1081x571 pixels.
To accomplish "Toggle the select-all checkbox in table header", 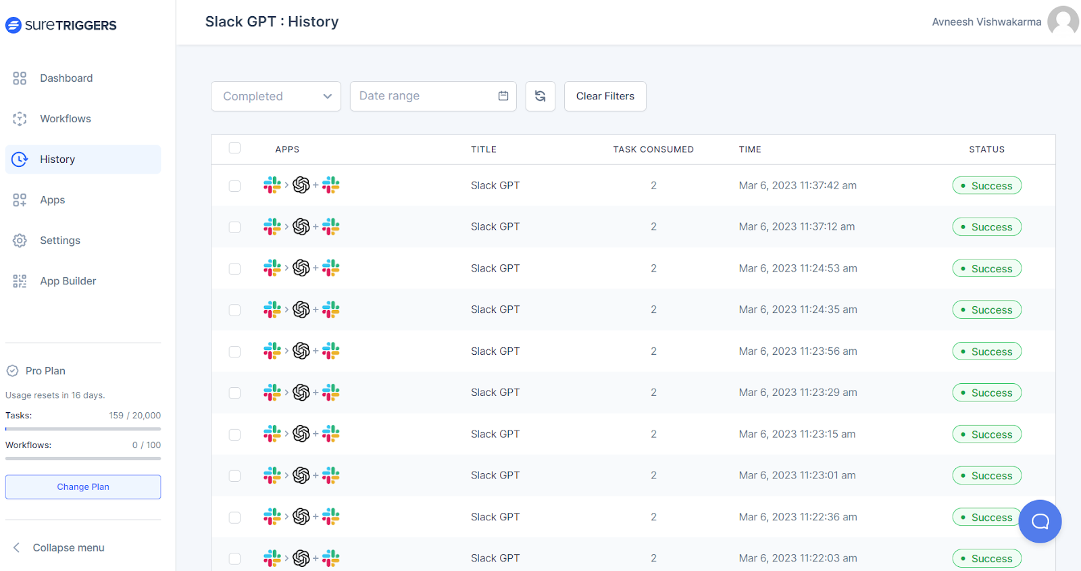I will tap(234, 148).
